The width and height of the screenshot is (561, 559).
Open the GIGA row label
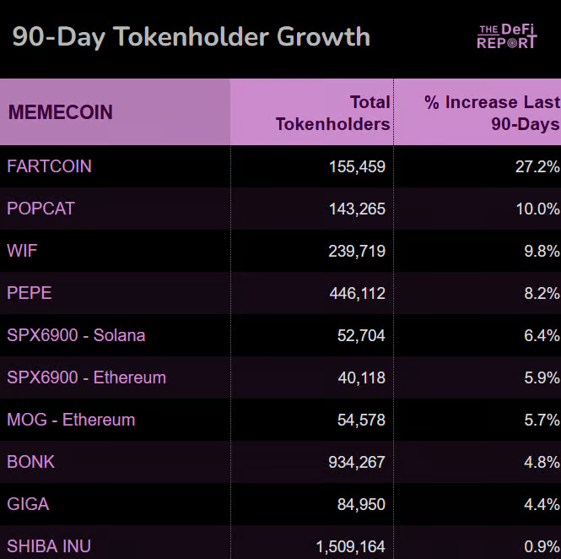[x=28, y=504]
